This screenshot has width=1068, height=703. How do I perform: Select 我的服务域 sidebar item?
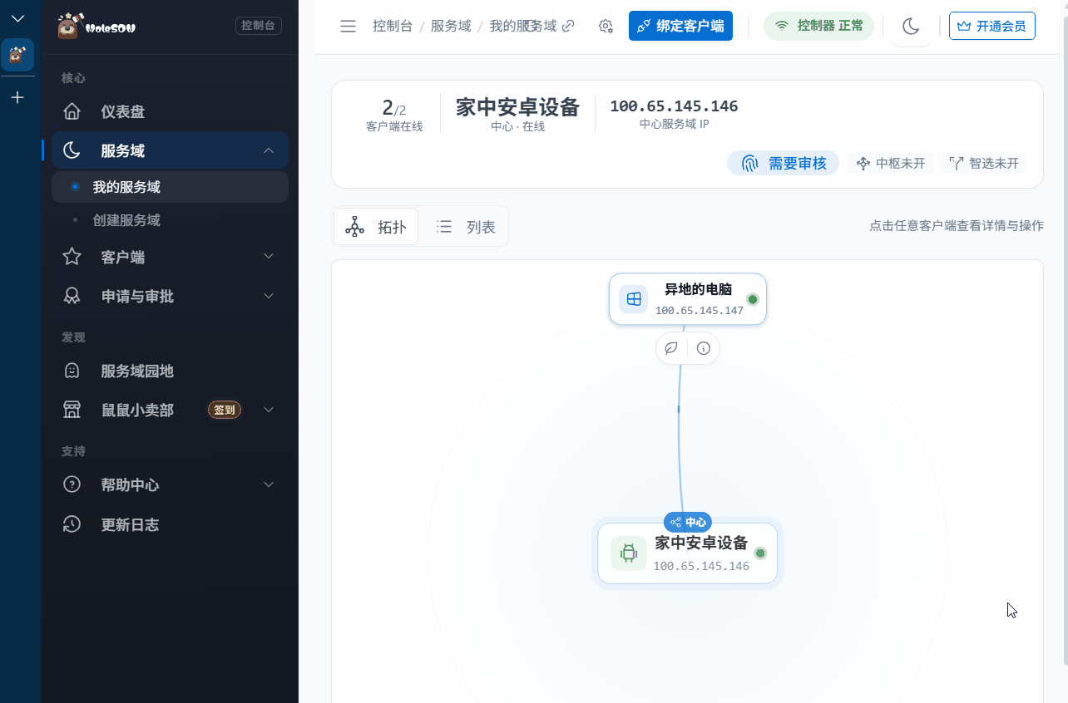[170, 187]
